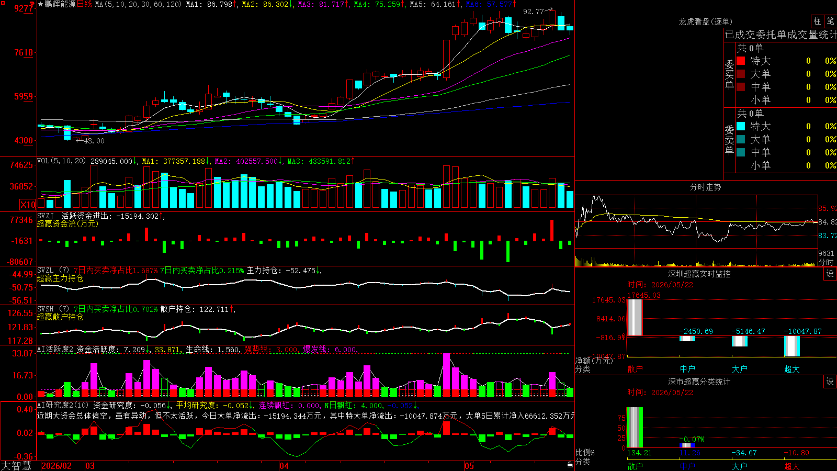Click the 委卖单 section label
Image resolution: width=837 pixels, height=471 pixels.
click(x=729, y=140)
